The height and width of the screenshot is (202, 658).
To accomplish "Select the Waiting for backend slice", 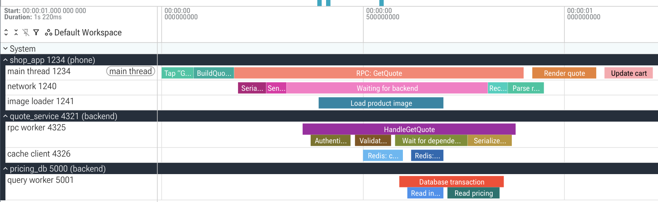I will coord(387,88).
